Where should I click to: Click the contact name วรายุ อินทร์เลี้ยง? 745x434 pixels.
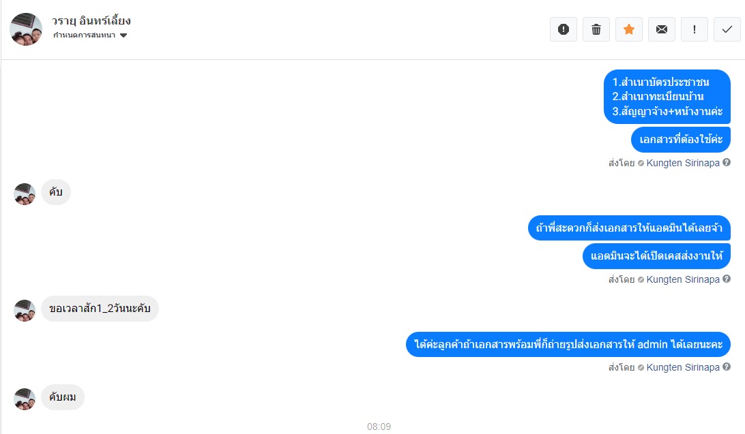click(91, 21)
